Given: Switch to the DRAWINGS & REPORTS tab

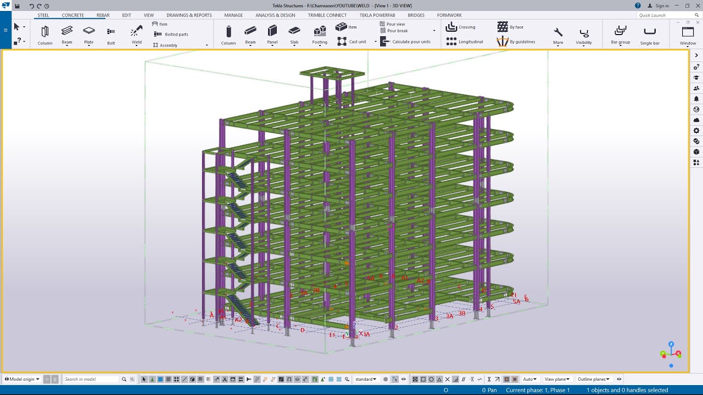Looking at the screenshot, I should pyautogui.click(x=189, y=15).
